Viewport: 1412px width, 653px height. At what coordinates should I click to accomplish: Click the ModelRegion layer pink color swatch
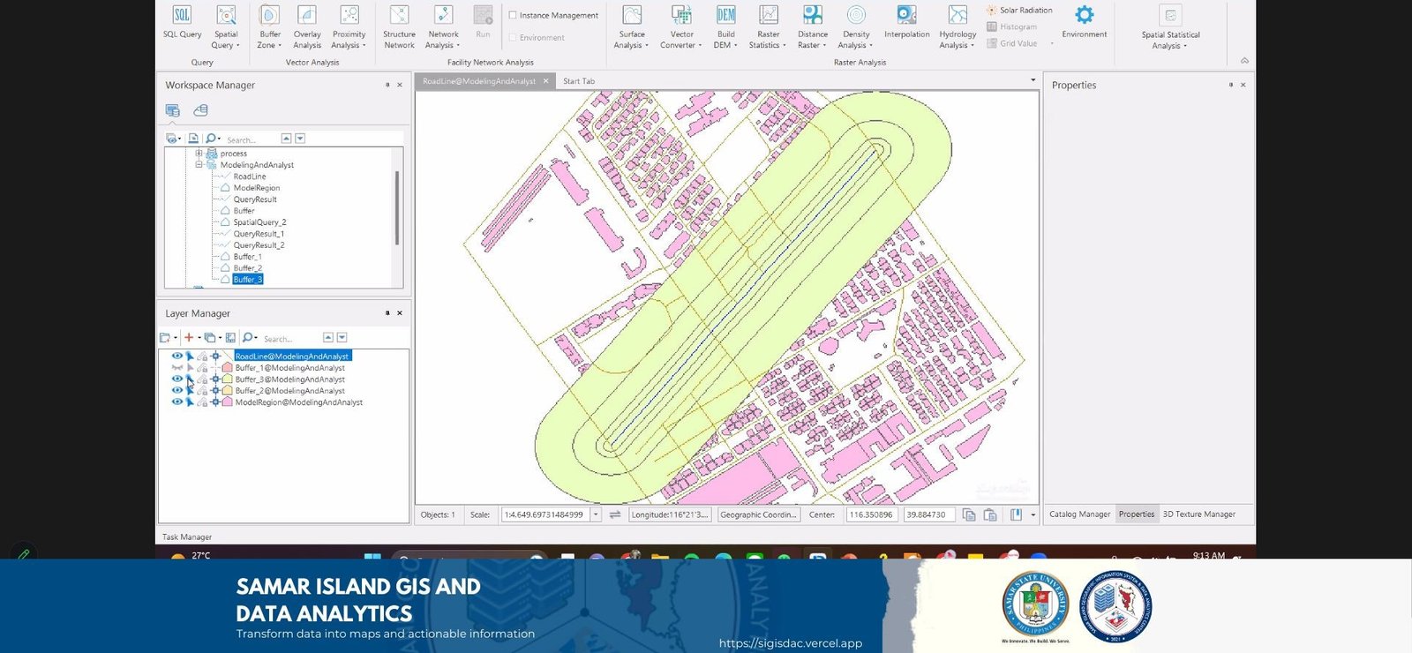coord(228,402)
